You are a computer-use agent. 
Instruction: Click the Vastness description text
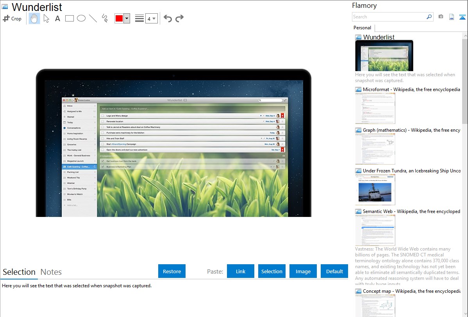(x=407, y=266)
